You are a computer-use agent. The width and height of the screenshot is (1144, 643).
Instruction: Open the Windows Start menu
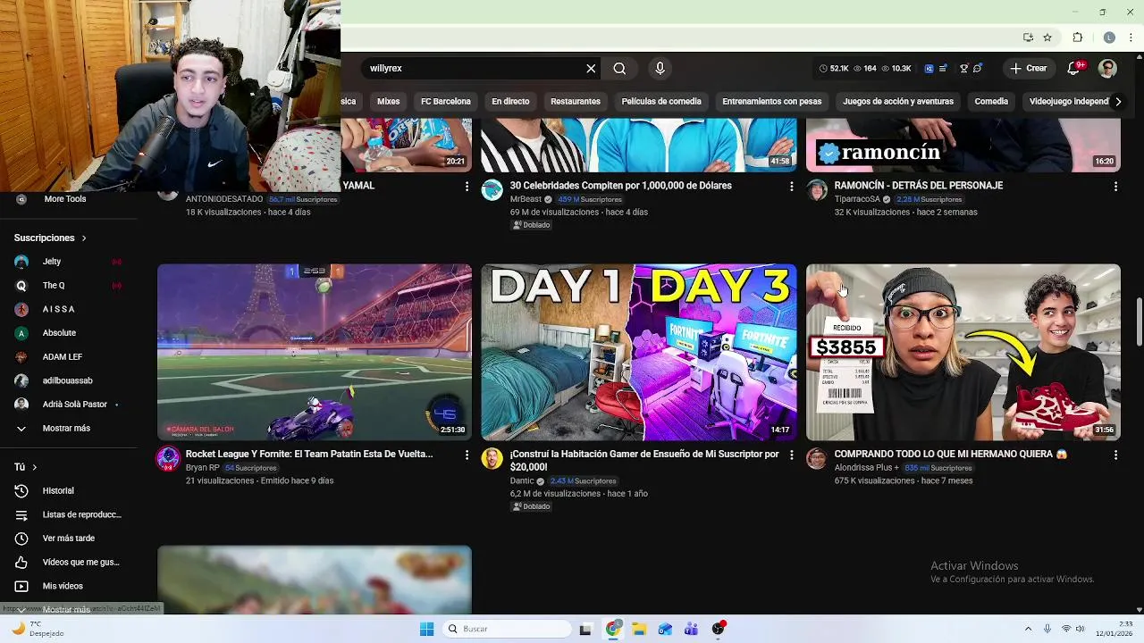point(426,629)
